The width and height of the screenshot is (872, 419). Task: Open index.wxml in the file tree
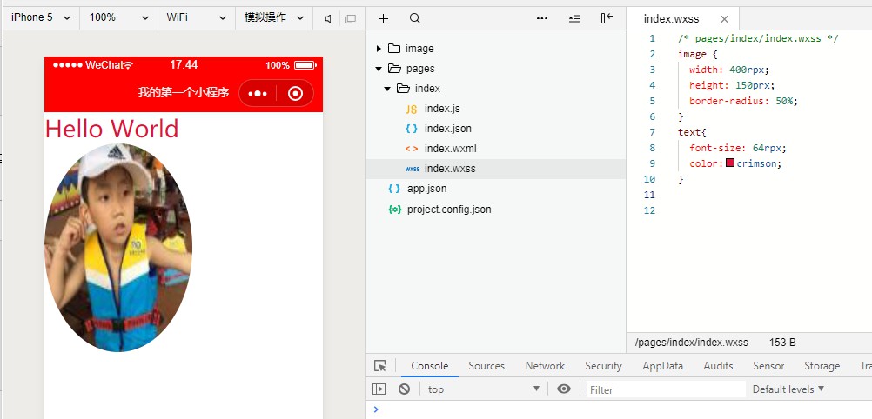[x=450, y=149]
